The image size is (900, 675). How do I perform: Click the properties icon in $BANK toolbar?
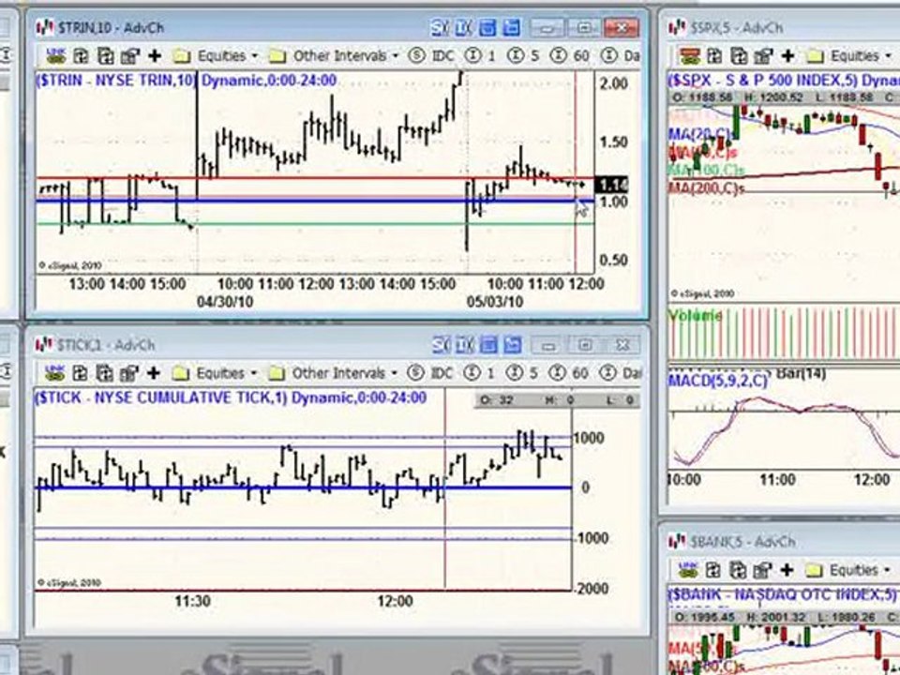[762, 570]
